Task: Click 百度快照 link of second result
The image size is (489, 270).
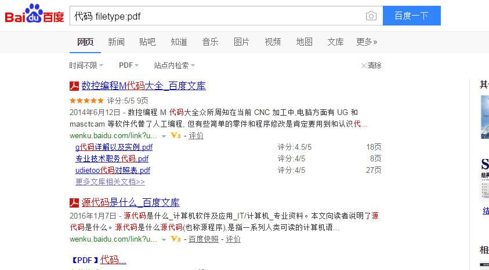Action: click(x=204, y=239)
